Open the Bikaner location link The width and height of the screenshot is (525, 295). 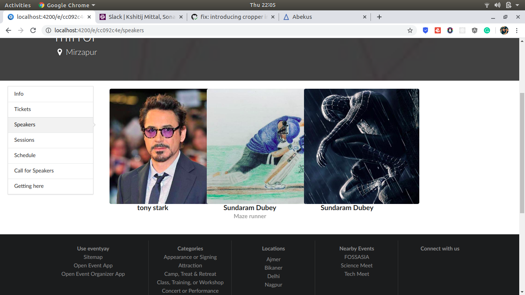click(274, 268)
